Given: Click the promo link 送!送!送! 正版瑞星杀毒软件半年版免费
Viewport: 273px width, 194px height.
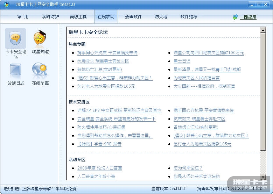Looking at the screenshot, I should [40, 189].
